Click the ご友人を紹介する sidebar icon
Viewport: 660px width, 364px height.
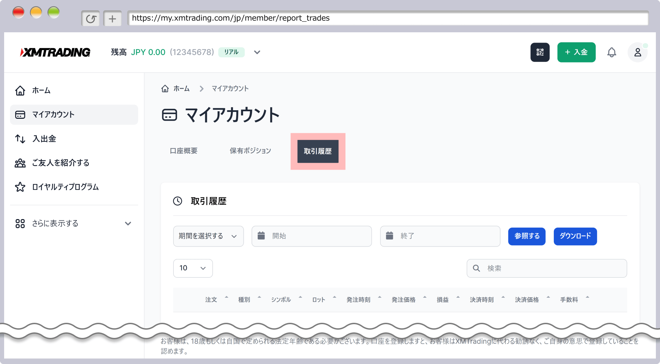coord(20,163)
